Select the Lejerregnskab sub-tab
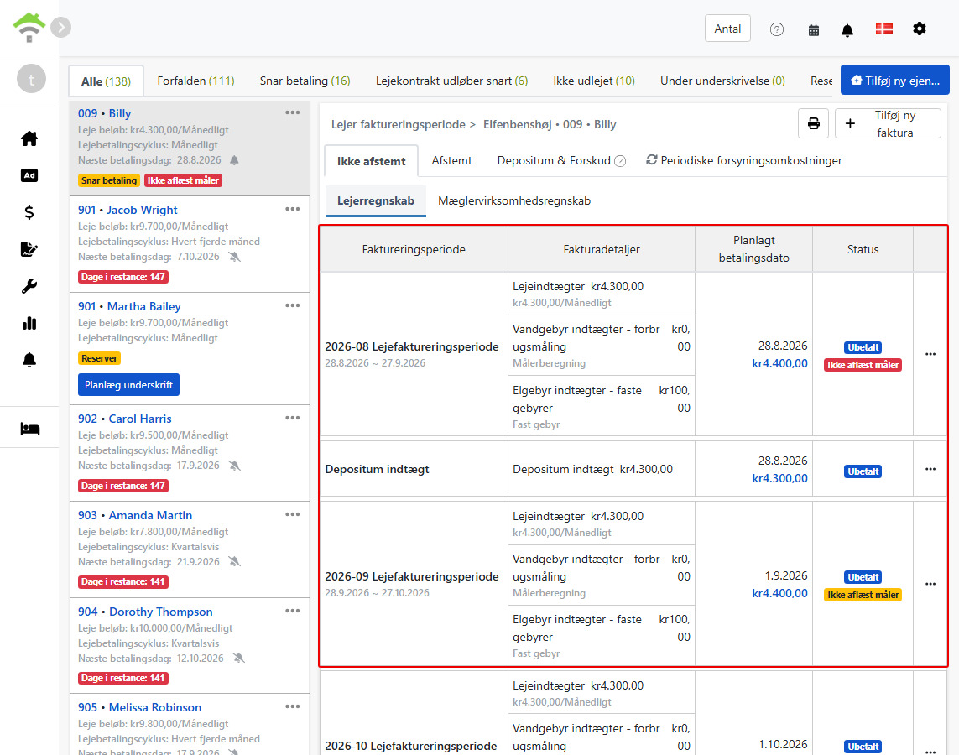959x755 pixels. (376, 201)
